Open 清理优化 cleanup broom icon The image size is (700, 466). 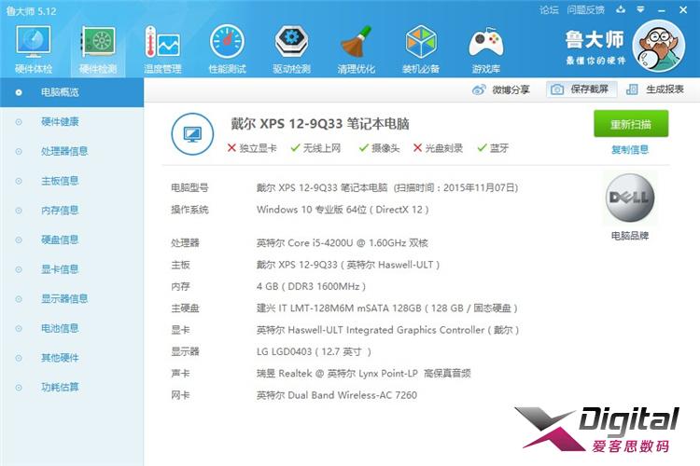tap(356, 49)
